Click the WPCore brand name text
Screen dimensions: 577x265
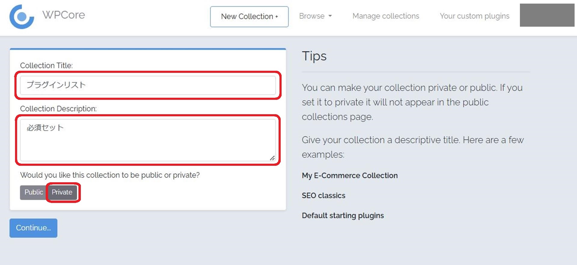63,15
